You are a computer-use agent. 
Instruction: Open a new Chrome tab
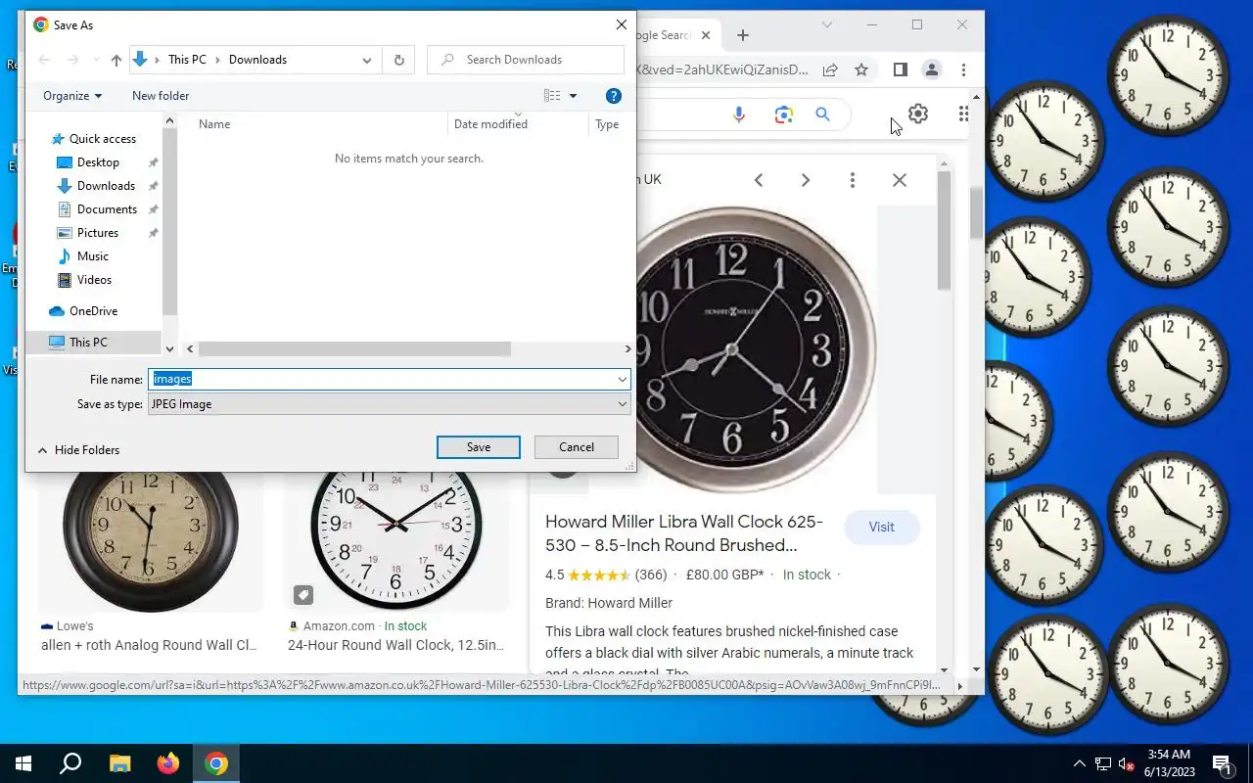tap(743, 35)
